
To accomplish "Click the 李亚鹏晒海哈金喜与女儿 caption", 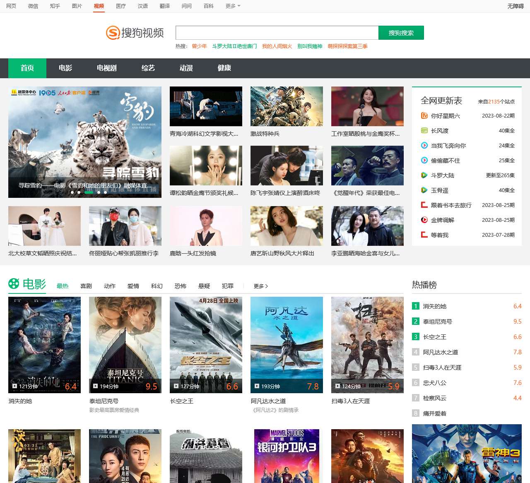I will (x=365, y=253).
